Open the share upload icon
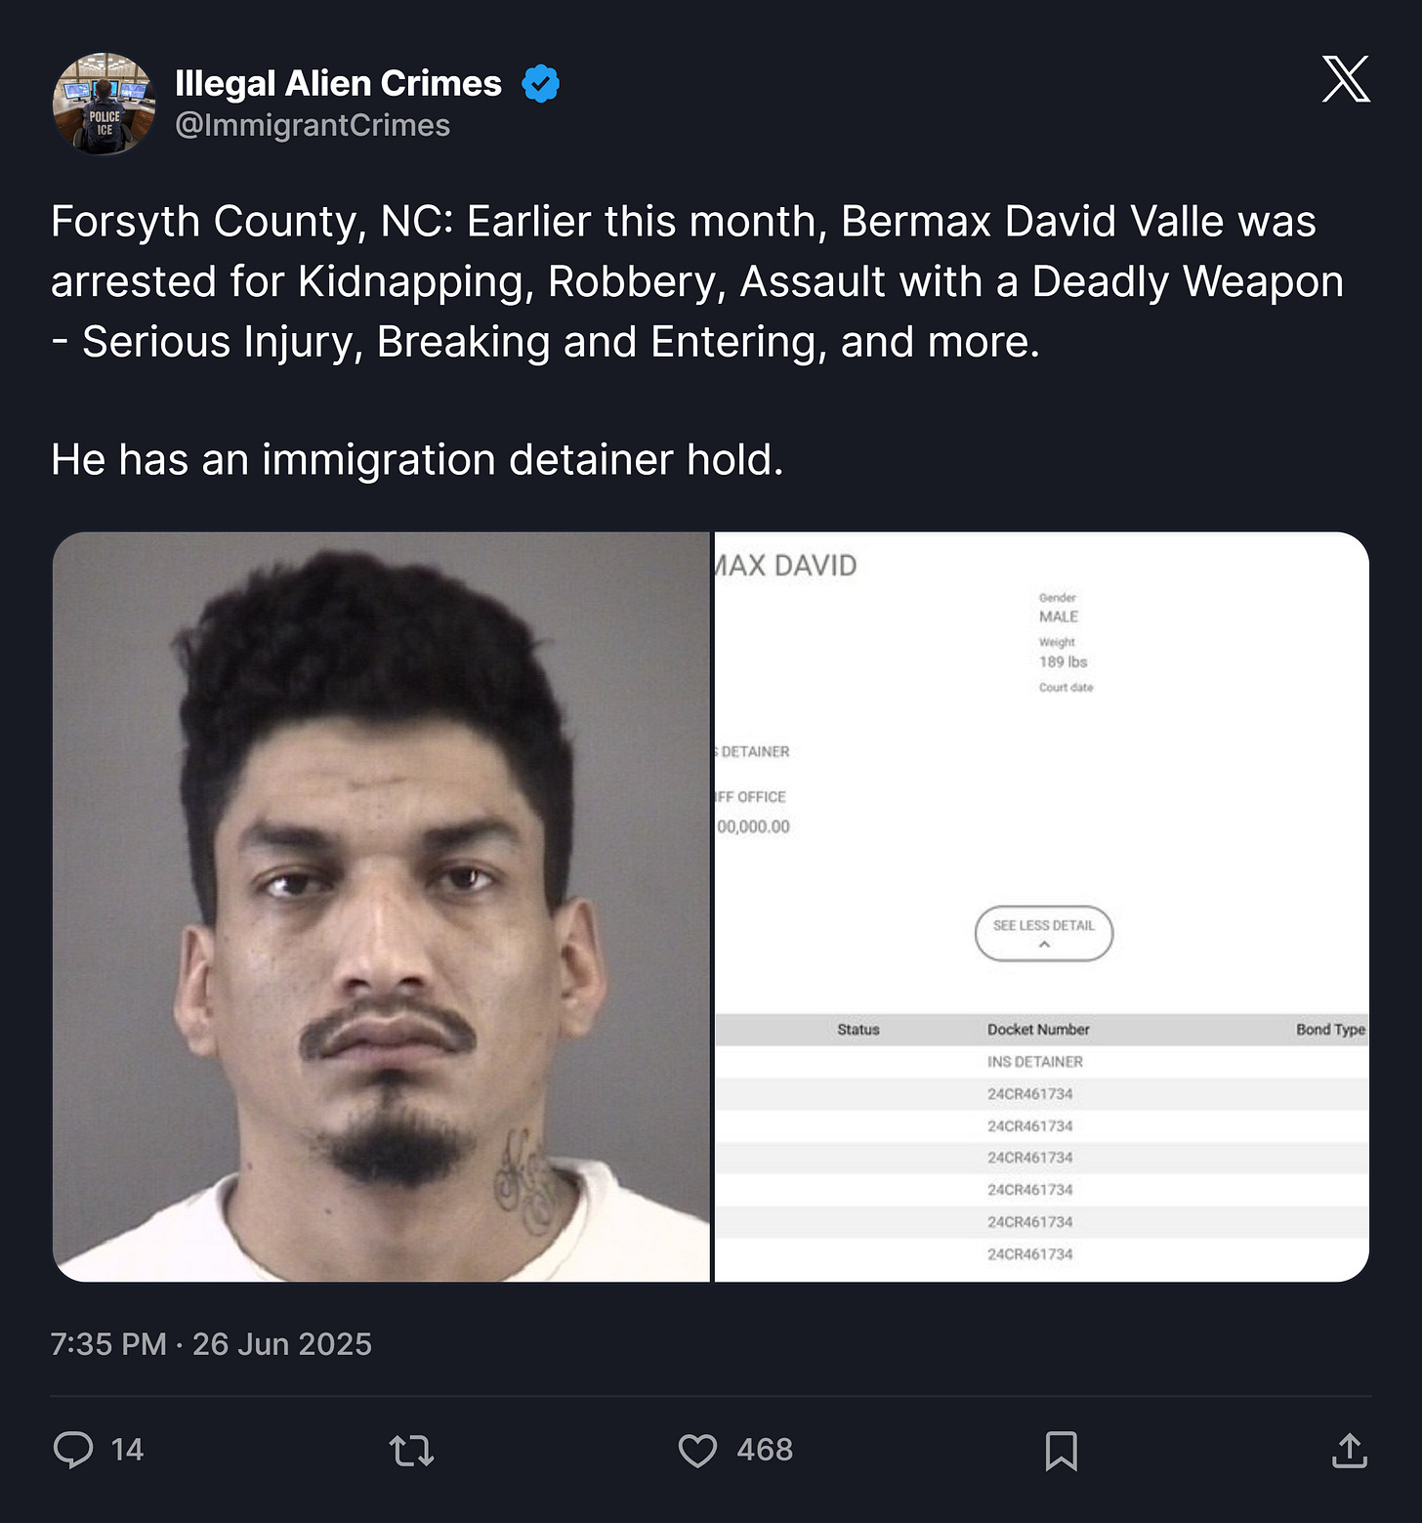Viewport: 1422px width, 1523px height. 1349,1451
